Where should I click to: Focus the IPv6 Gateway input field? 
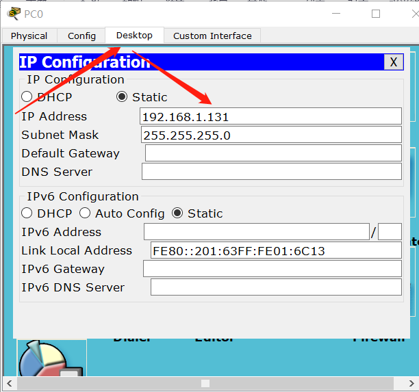(272, 269)
